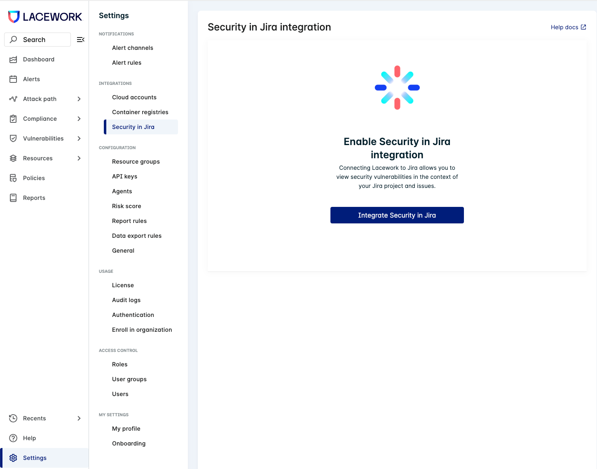This screenshot has height=469, width=597.
Task: Open Policies from the navigation
Action: pos(34,178)
